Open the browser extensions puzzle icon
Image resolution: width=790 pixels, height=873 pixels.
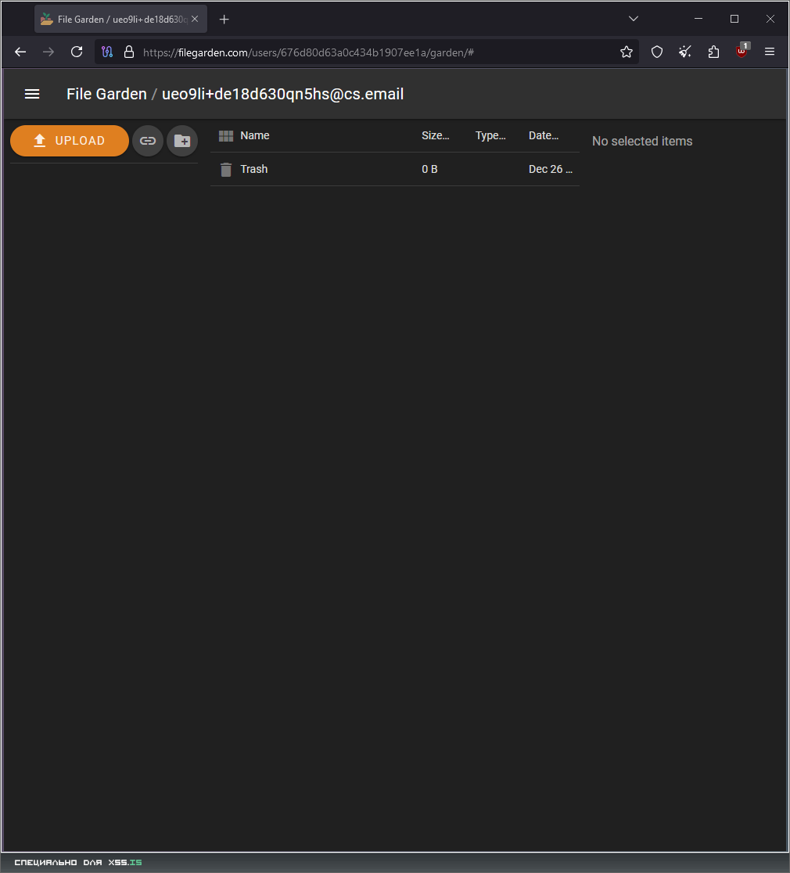713,52
